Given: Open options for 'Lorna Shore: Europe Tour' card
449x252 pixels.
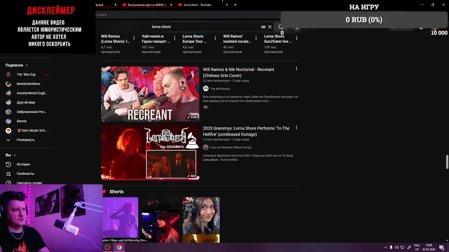Looking at the screenshot, I should tap(215, 38).
